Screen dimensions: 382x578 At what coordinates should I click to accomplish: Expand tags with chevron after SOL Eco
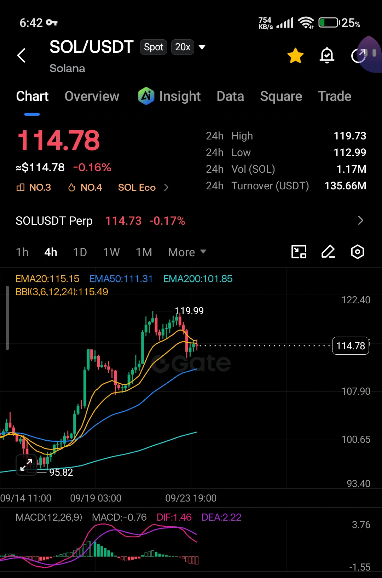(166, 187)
